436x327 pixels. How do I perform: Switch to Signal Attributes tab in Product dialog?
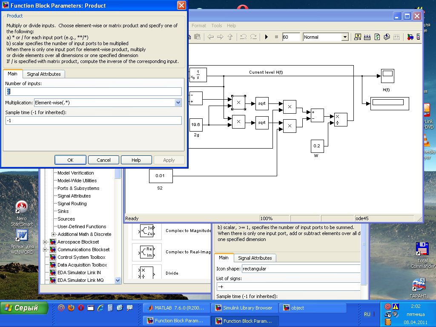44,74
